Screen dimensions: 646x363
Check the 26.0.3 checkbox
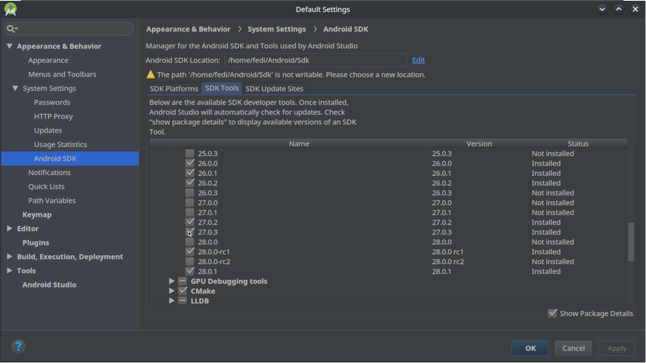[x=190, y=193]
